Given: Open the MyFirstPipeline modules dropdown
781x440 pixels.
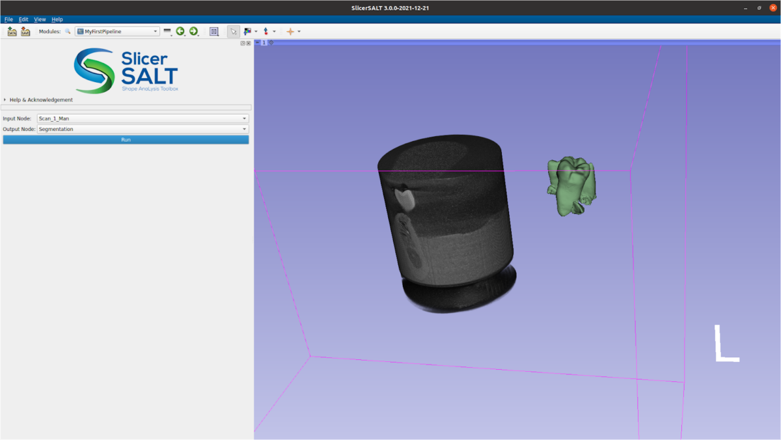Looking at the screenshot, I should point(117,31).
